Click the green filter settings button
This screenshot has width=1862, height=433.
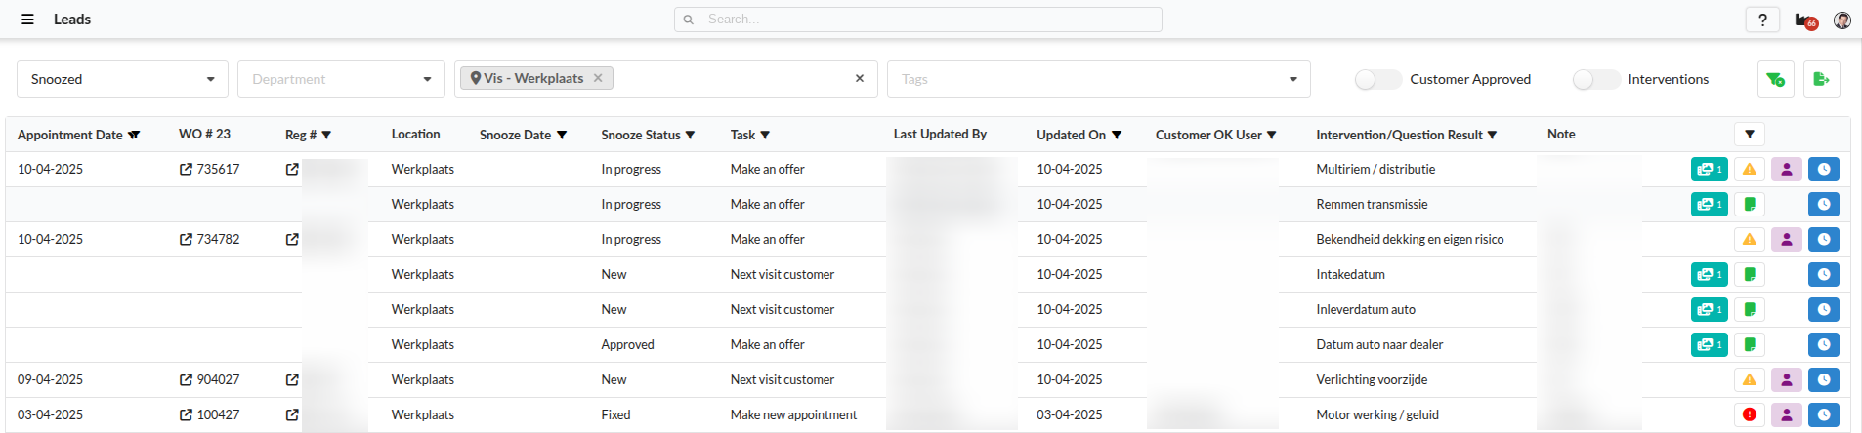coord(1775,79)
